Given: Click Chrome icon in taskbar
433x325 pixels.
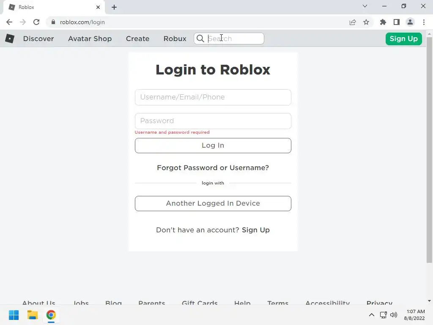Looking at the screenshot, I should coord(51,315).
